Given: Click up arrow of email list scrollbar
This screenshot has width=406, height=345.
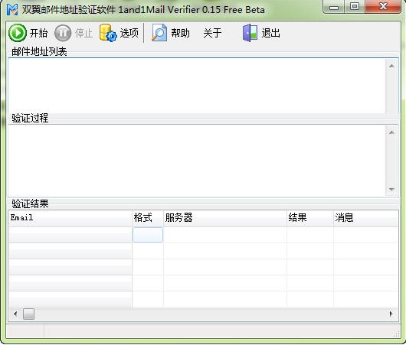Looking at the screenshot, I should pyautogui.click(x=391, y=66).
